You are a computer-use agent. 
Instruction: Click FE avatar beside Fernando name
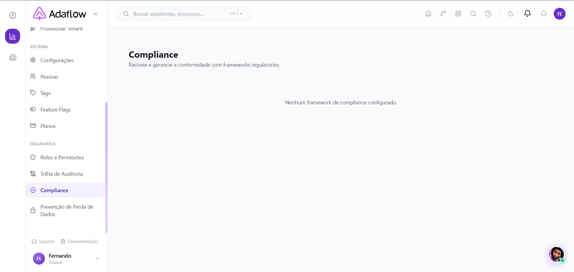coord(39,259)
